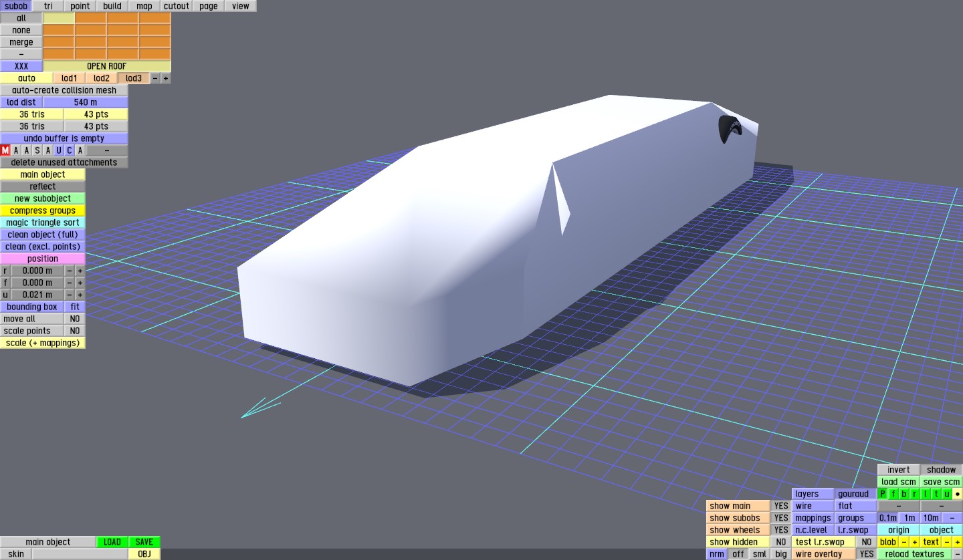Click the XXX button
The image size is (963, 560).
pos(21,66)
